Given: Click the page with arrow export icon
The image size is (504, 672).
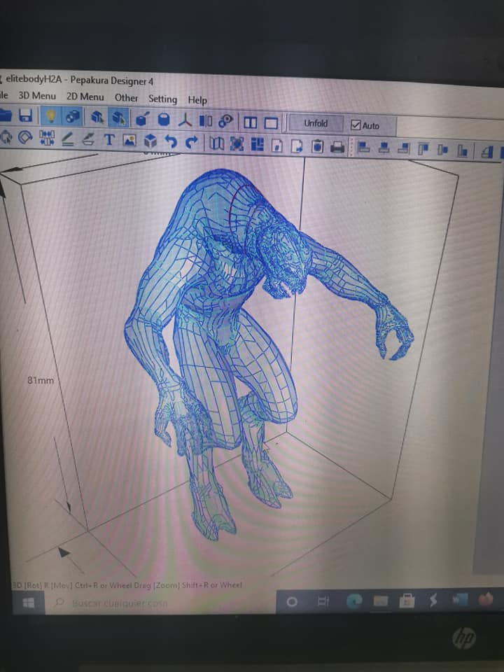Looking at the screenshot, I should click(297, 146).
